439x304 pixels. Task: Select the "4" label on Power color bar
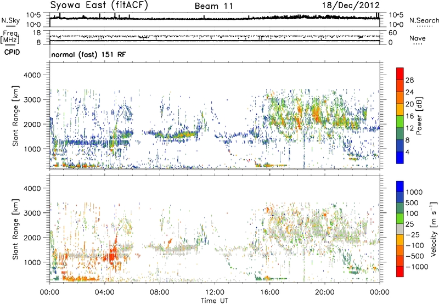pos(407,152)
